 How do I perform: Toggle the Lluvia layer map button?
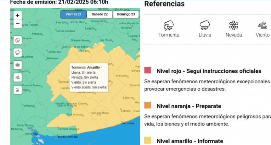coord(17,53)
